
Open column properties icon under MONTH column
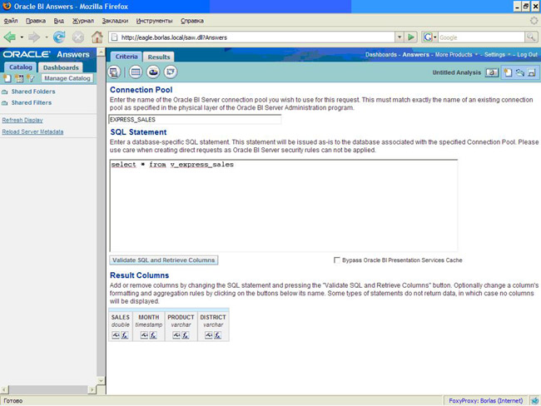click(145, 335)
